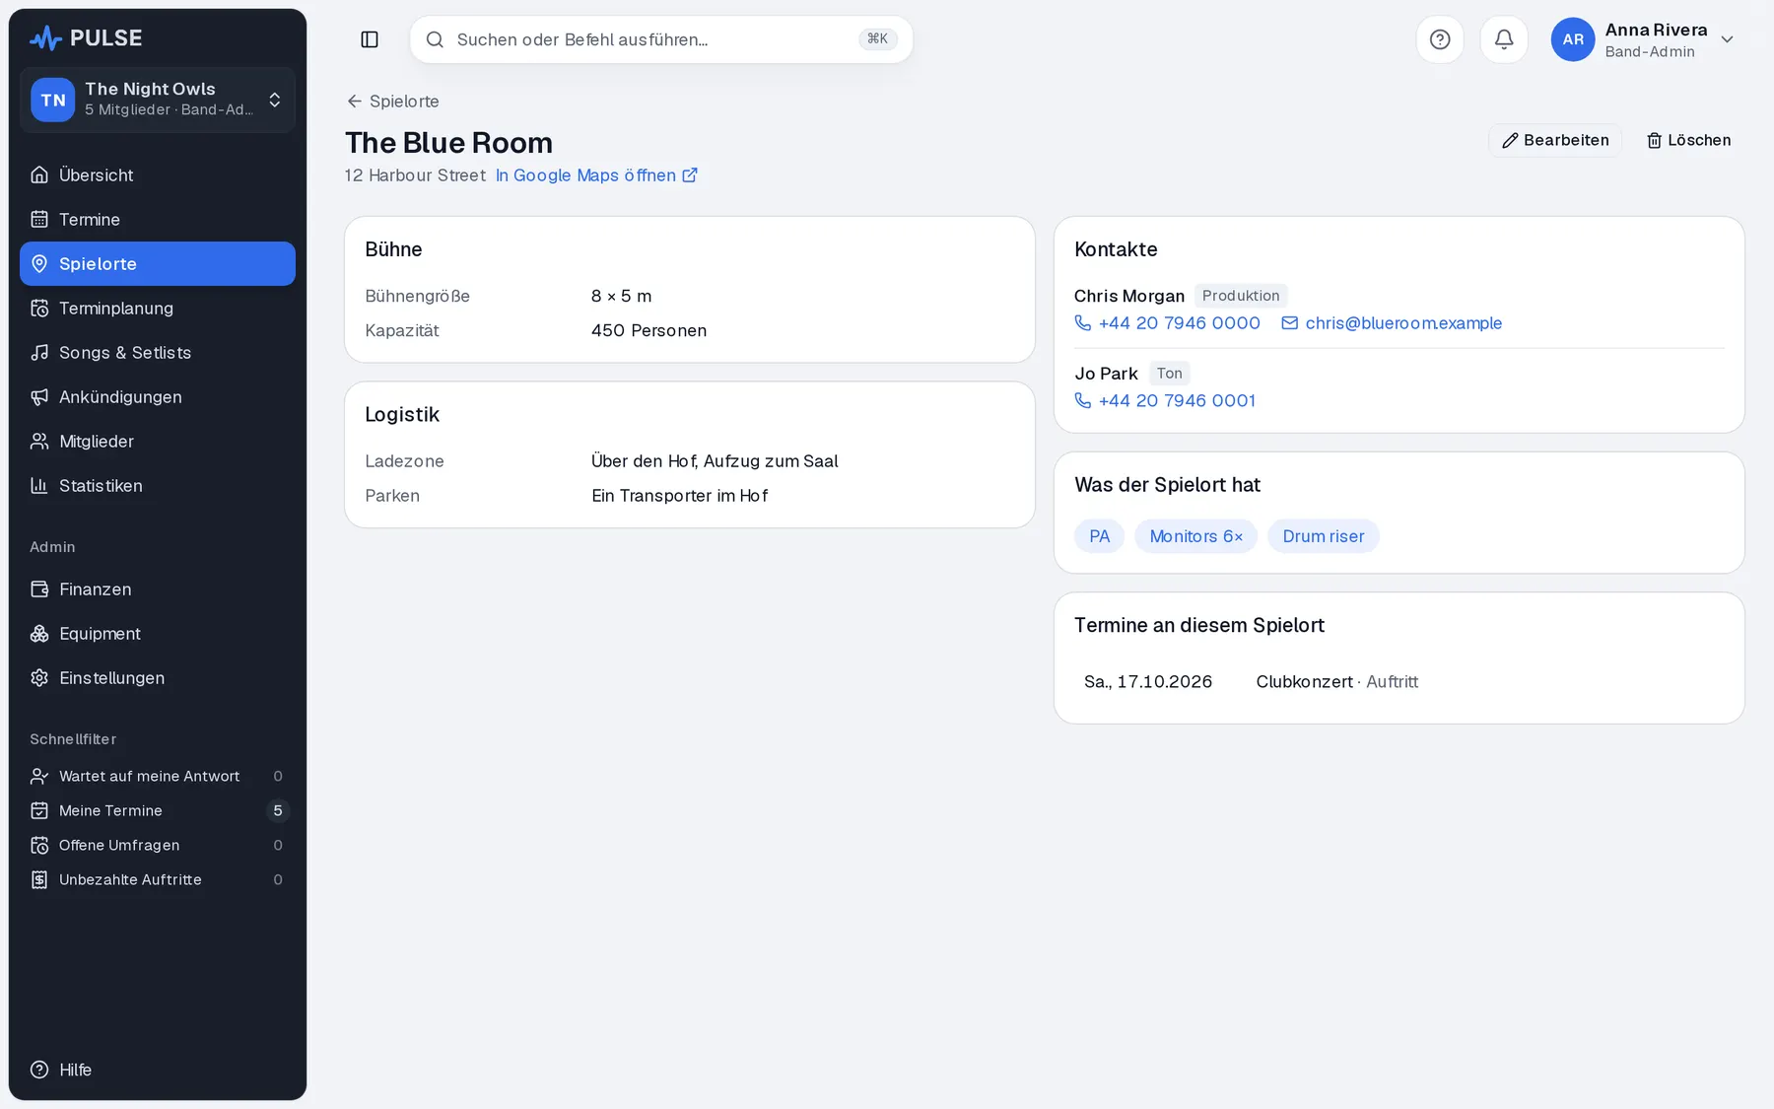Click the Monitors 6× tag
Image resolution: width=1774 pixels, height=1109 pixels.
pos(1196,536)
